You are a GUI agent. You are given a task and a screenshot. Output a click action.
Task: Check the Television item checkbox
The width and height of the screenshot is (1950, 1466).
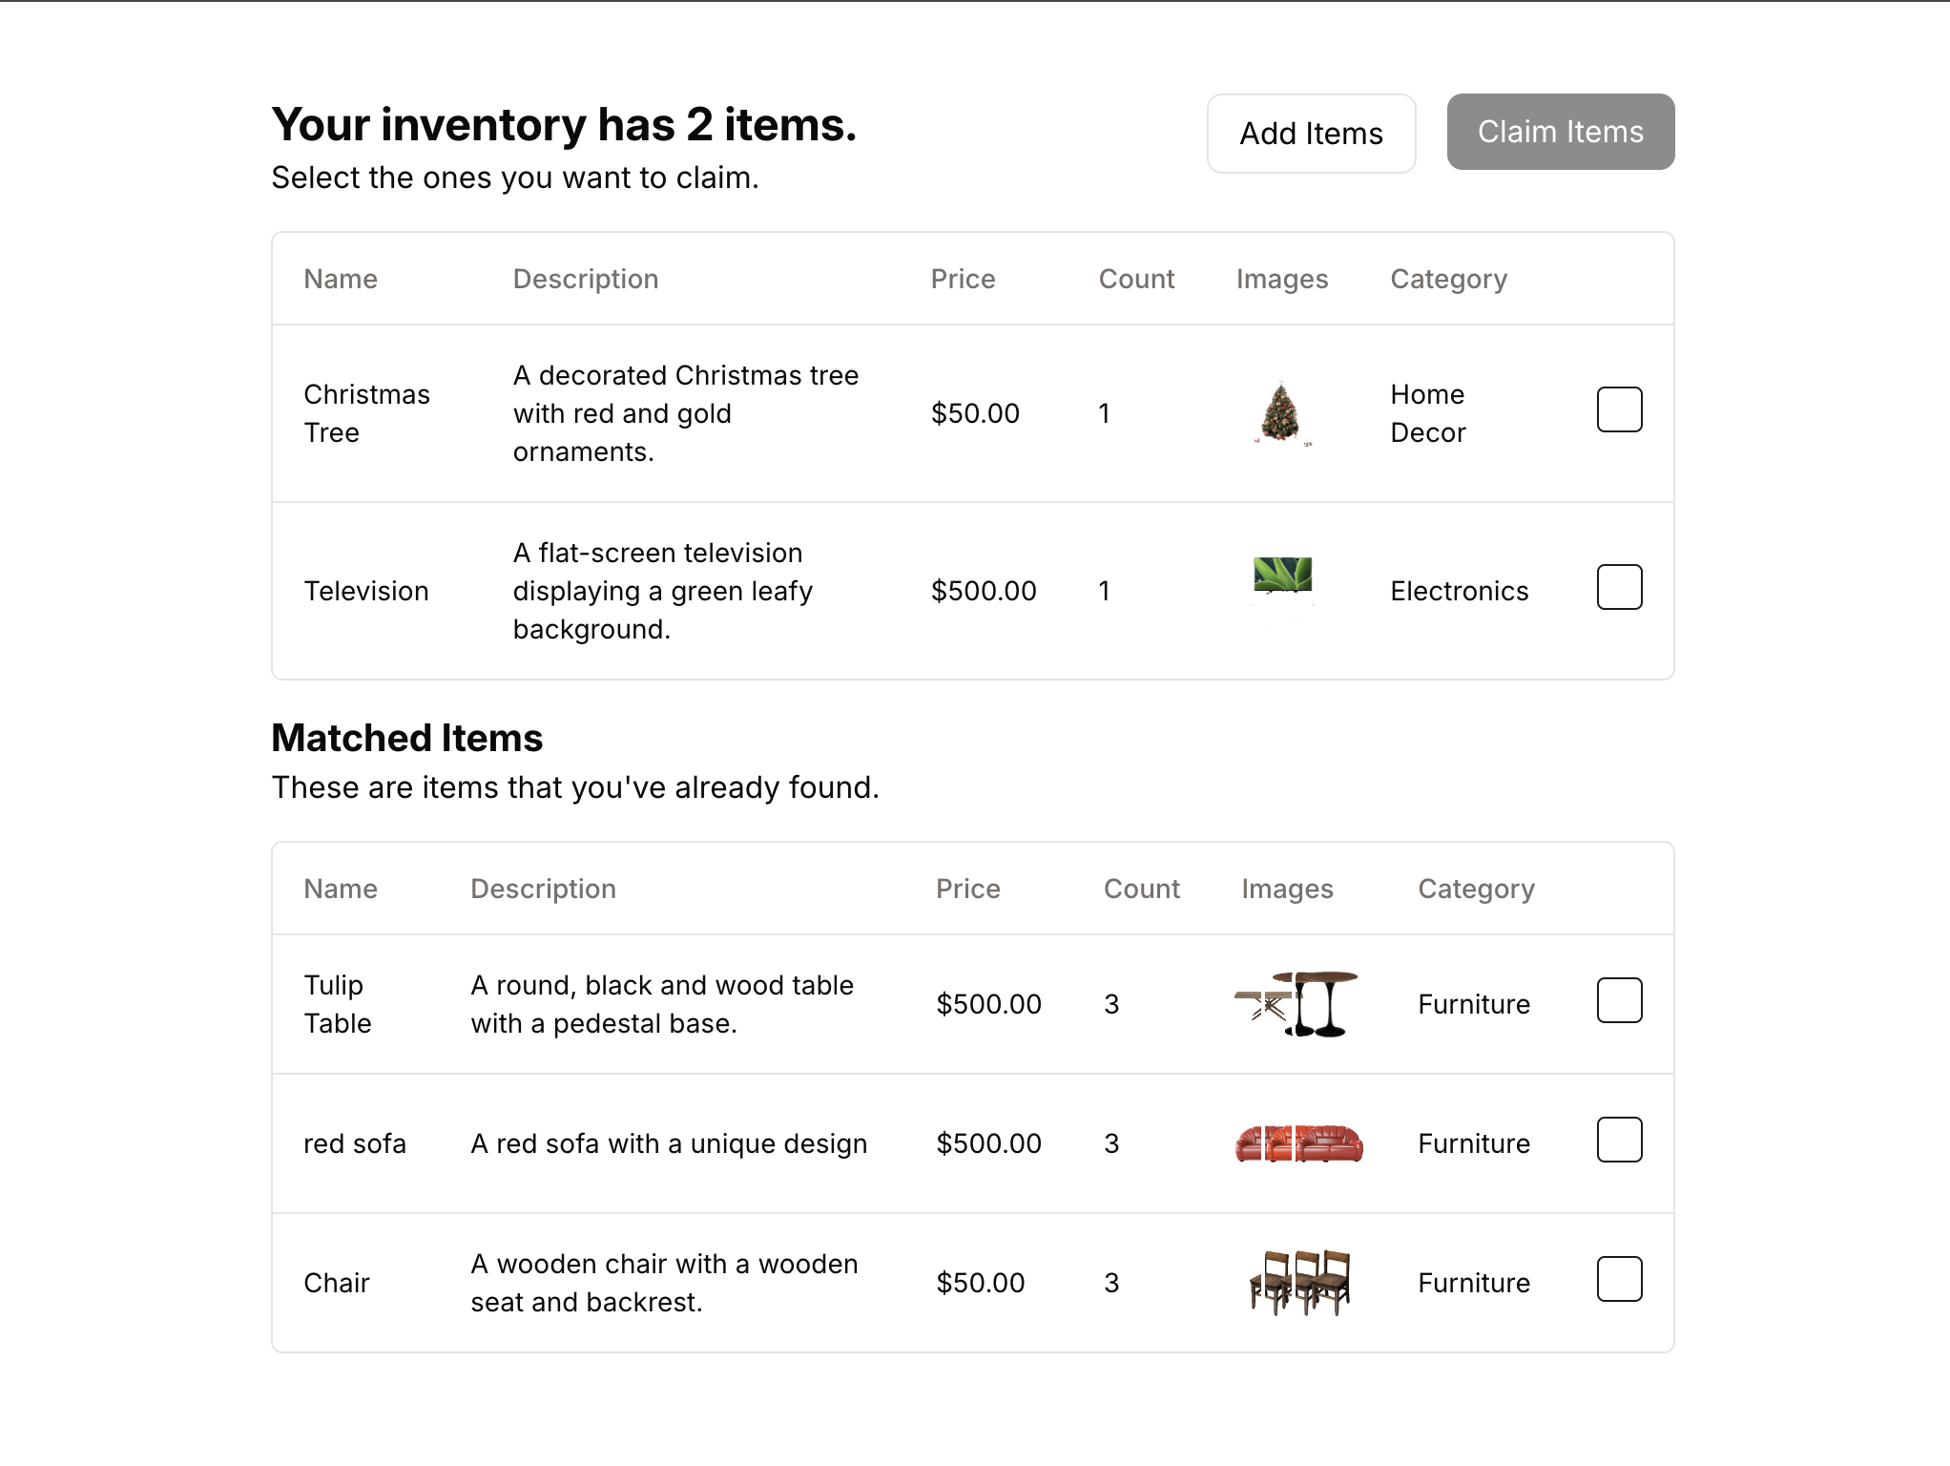(1619, 587)
